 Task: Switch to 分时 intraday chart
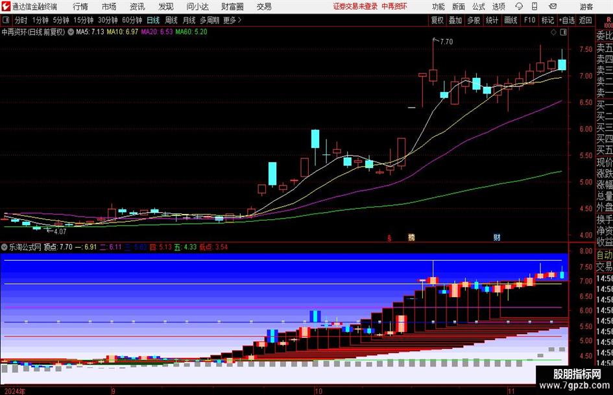coord(21,20)
